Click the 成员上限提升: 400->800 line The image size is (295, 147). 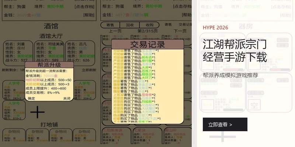click(x=46, y=88)
